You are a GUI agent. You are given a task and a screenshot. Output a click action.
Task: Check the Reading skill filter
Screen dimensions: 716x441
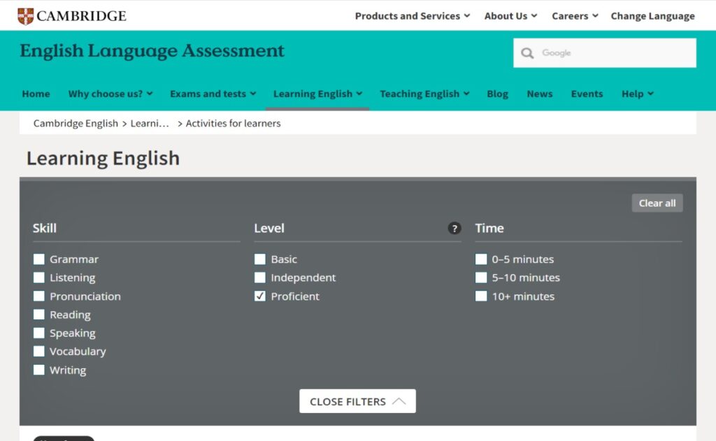[39, 315]
